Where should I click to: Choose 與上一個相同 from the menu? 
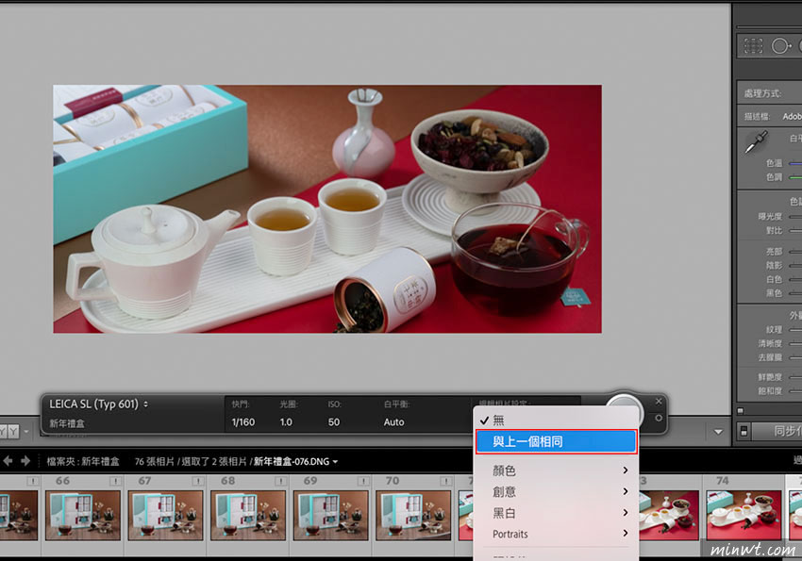(x=556, y=441)
